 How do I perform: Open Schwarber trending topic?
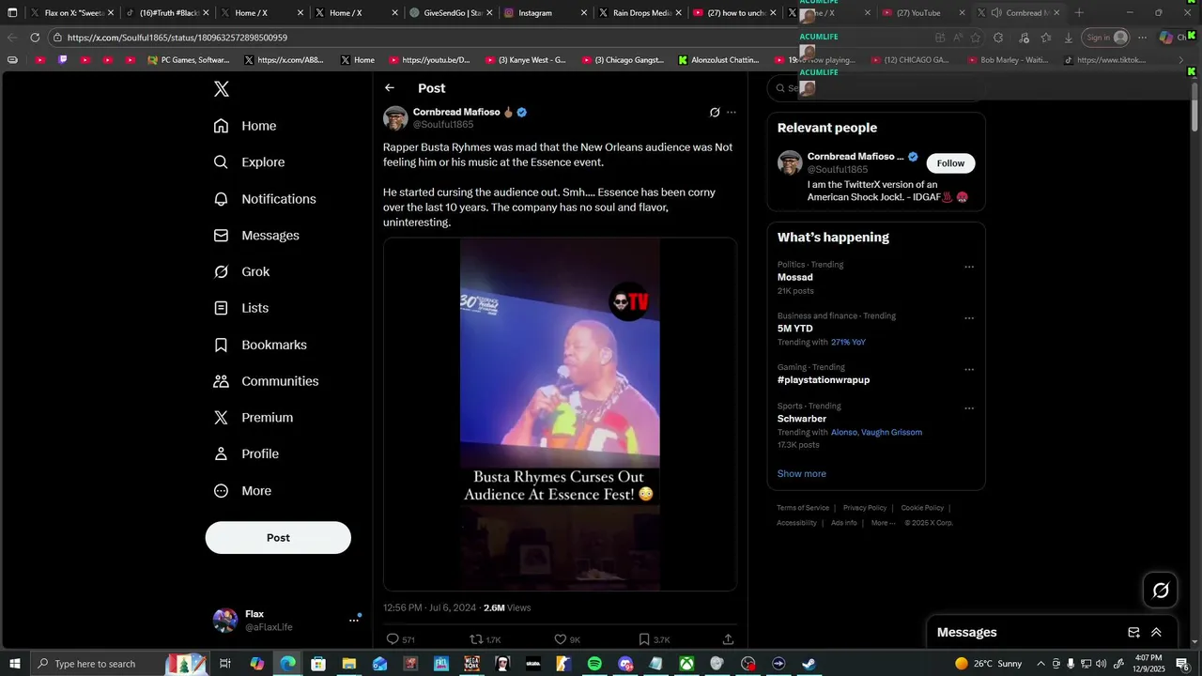(x=802, y=419)
